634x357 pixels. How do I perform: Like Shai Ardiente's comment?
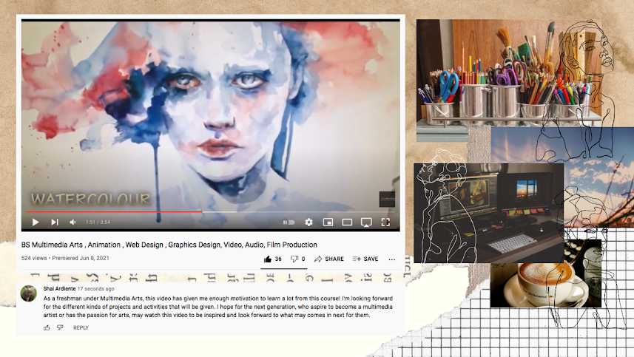47,327
